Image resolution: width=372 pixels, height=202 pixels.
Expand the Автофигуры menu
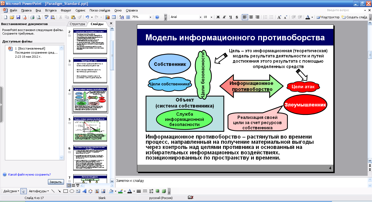[x=39, y=191]
